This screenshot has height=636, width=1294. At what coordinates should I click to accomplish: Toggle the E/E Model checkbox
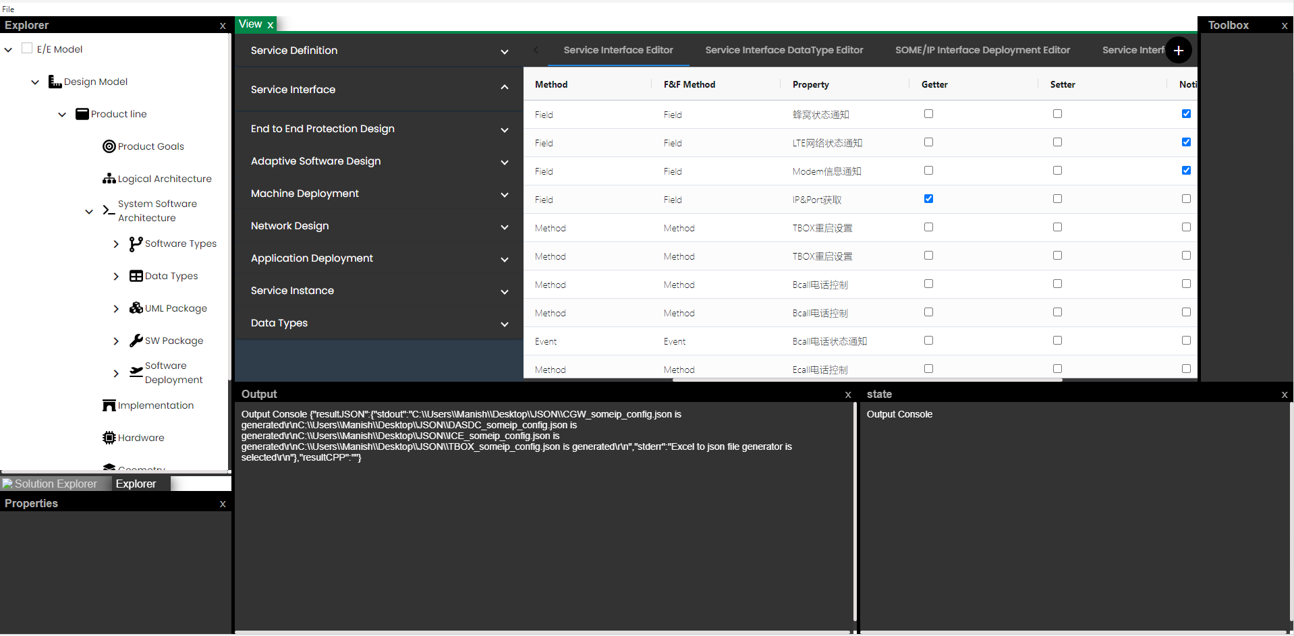tap(27, 48)
